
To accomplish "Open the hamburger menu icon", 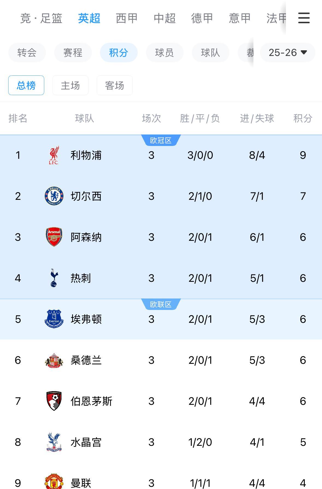I will coord(304,18).
